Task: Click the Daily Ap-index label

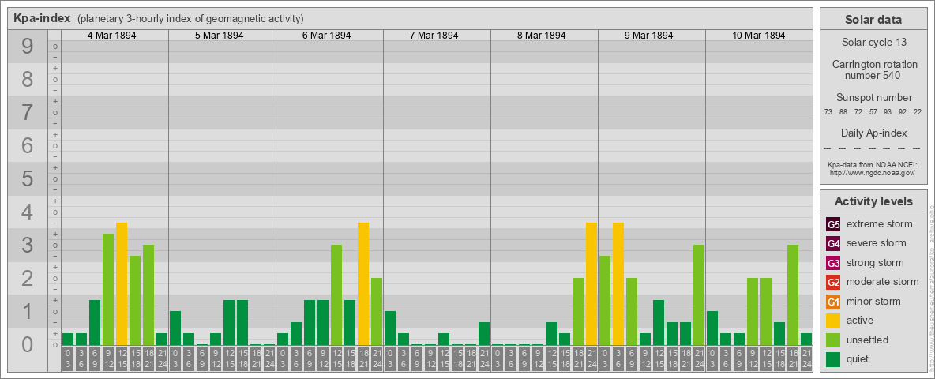Action: (873, 133)
